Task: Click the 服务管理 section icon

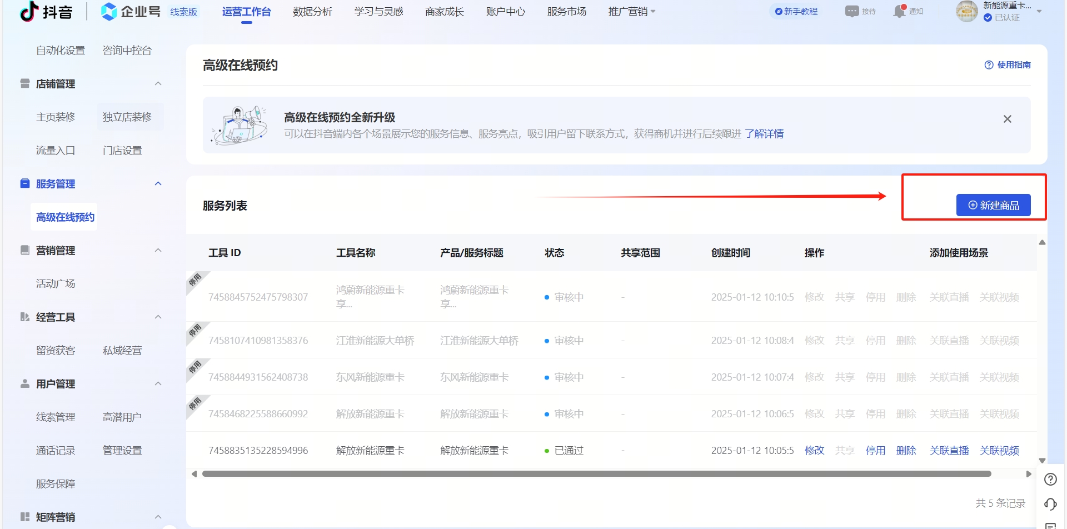Action: 25,183
